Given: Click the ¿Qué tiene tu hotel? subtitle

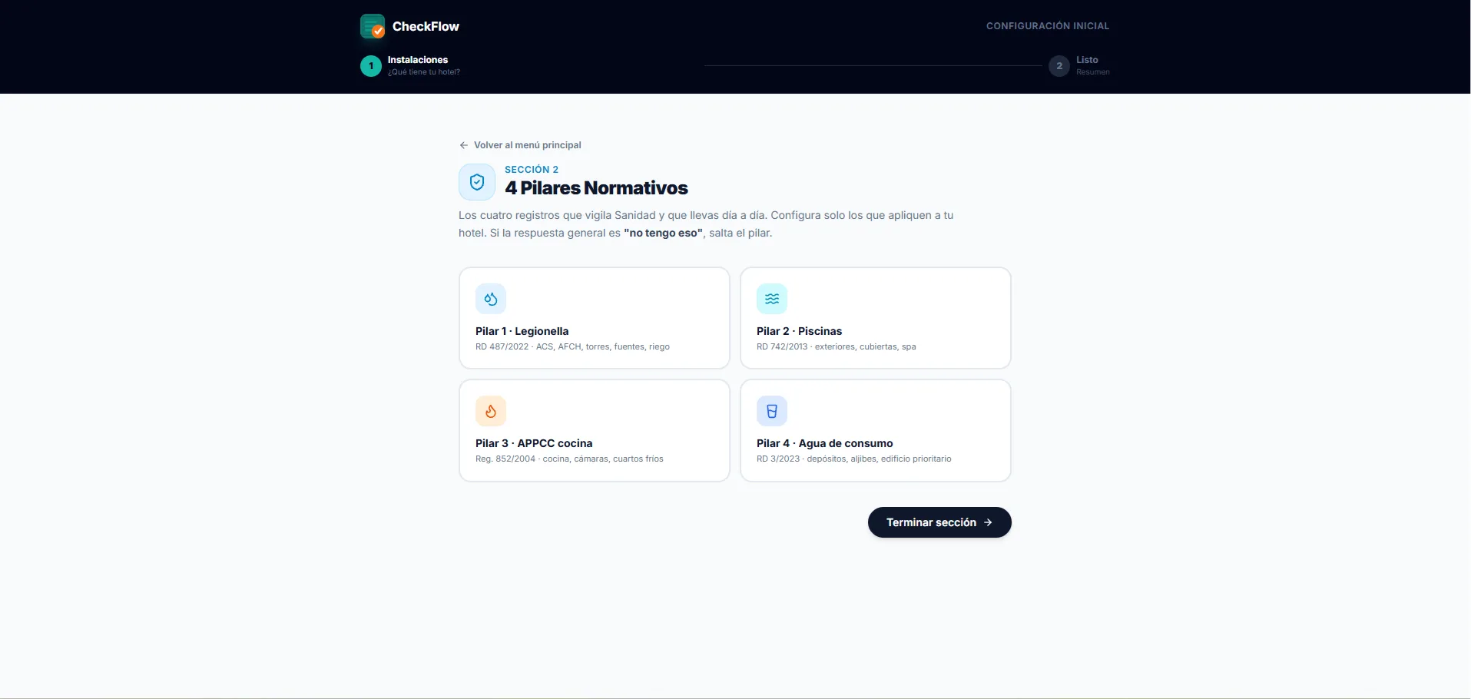Looking at the screenshot, I should tap(424, 72).
